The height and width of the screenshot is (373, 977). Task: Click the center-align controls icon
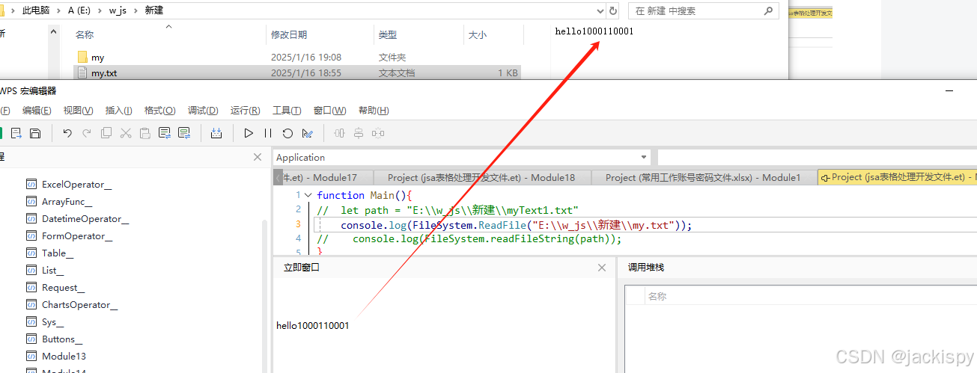click(359, 133)
